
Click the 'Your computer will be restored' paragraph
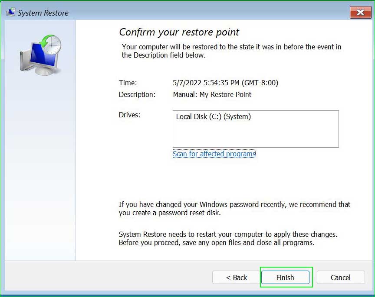tap(231, 51)
